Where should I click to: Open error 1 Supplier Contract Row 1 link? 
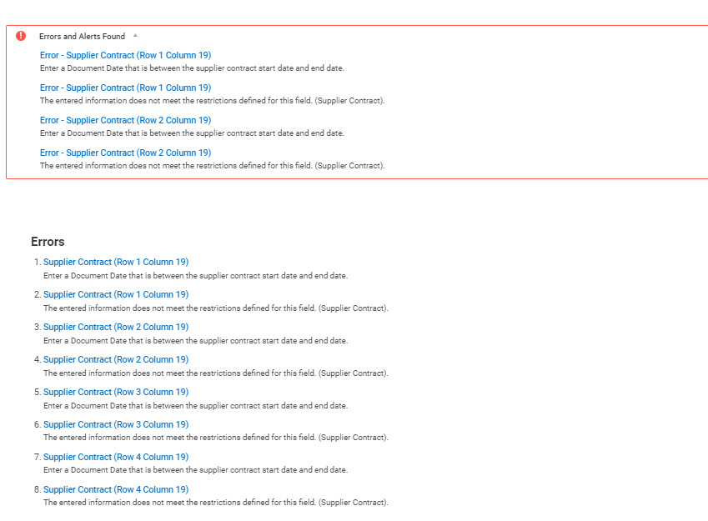pyautogui.click(x=116, y=262)
